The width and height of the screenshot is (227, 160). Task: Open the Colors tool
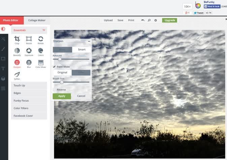[x=41, y=52]
